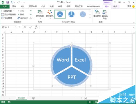Select the SmartArt 设计 (Design) tab
The height and width of the screenshot is (104, 136).
[107, 7]
